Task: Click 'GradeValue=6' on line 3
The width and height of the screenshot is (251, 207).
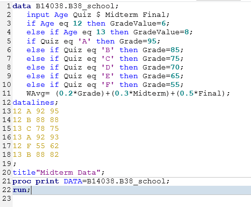Action: coord(138,24)
